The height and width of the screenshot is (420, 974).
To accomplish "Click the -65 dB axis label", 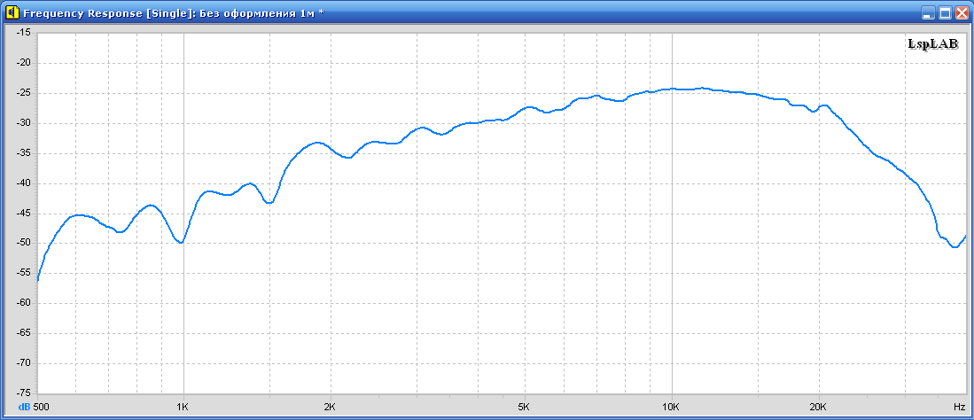I will (x=22, y=333).
